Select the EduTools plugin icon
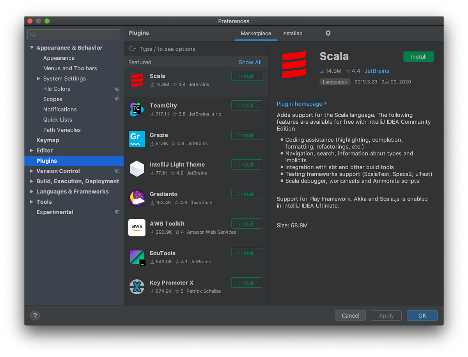Viewport: 468px width, 357px height. [137, 257]
